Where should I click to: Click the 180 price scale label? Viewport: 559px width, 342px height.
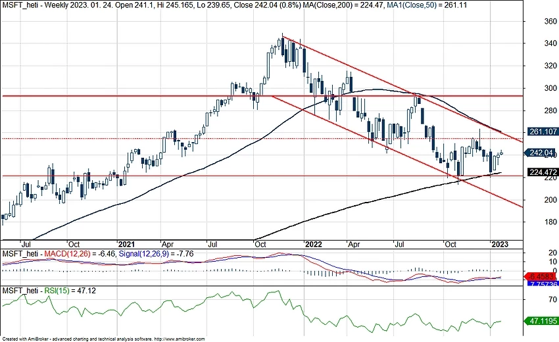coord(550,222)
